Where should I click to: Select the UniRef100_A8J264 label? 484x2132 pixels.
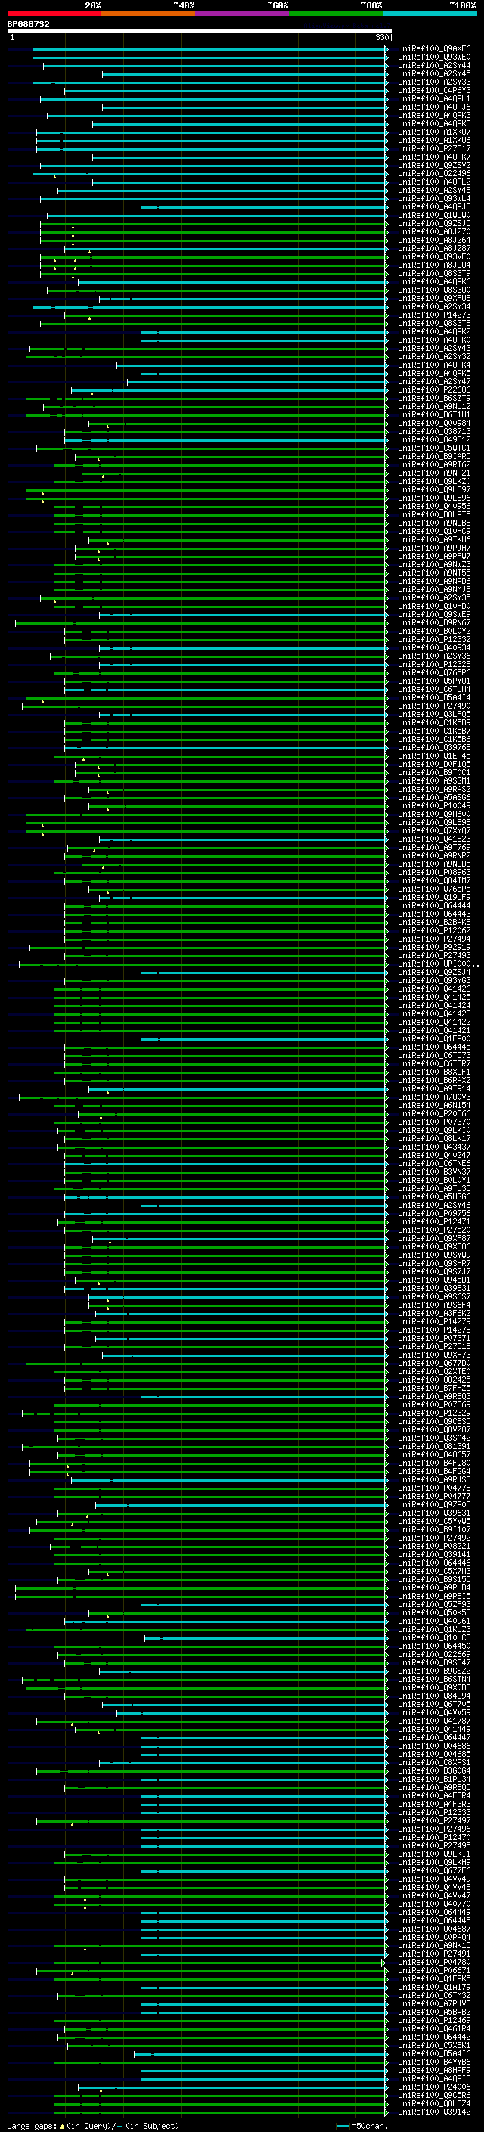pyautogui.click(x=434, y=240)
